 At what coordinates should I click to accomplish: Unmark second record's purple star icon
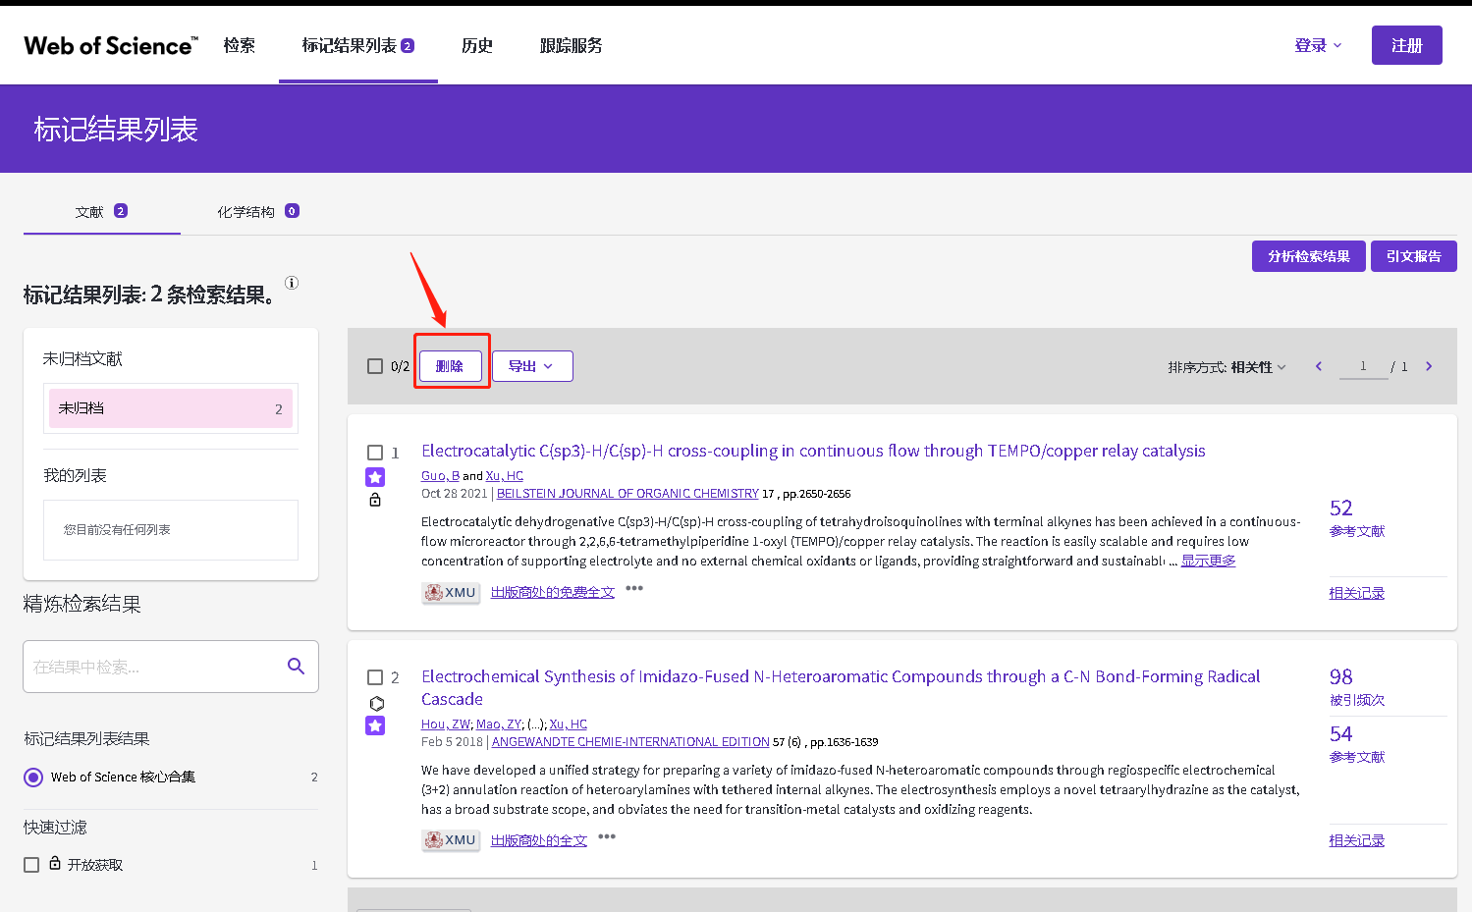click(375, 725)
